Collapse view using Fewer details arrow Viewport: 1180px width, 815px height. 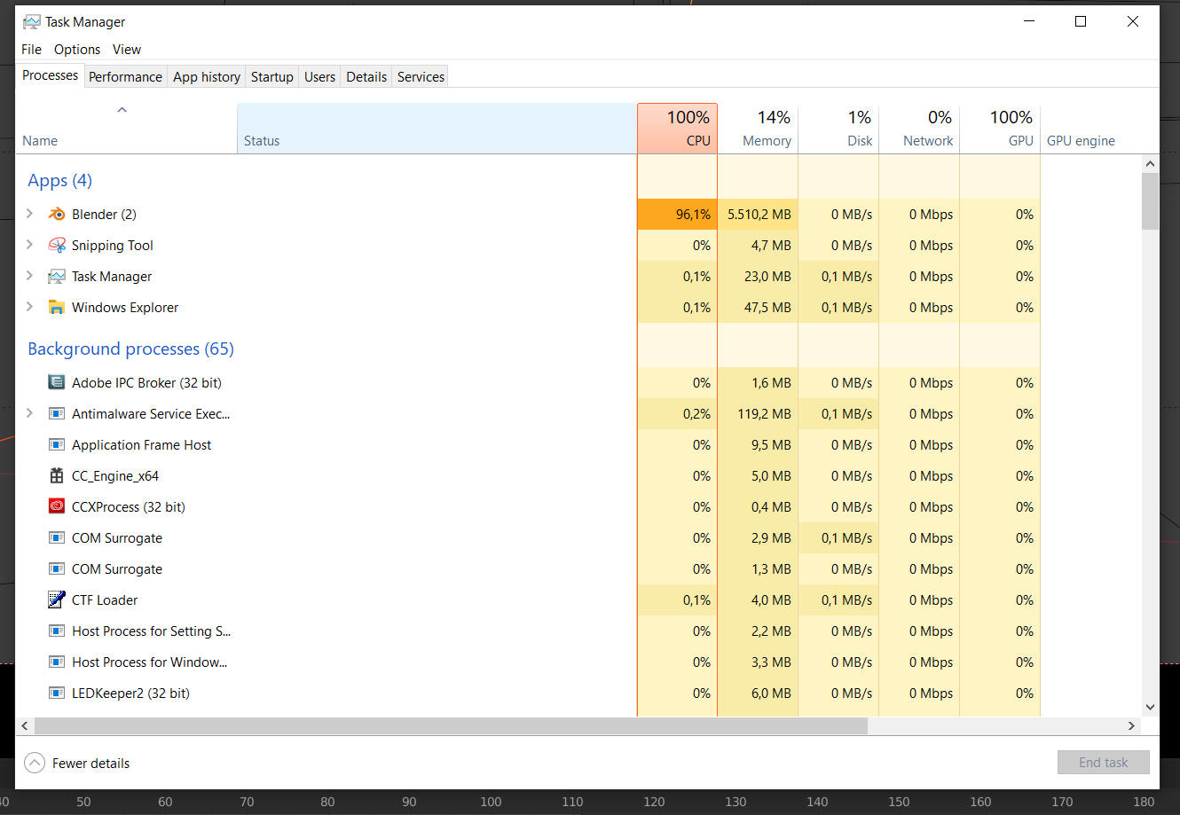[x=35, y=763]
